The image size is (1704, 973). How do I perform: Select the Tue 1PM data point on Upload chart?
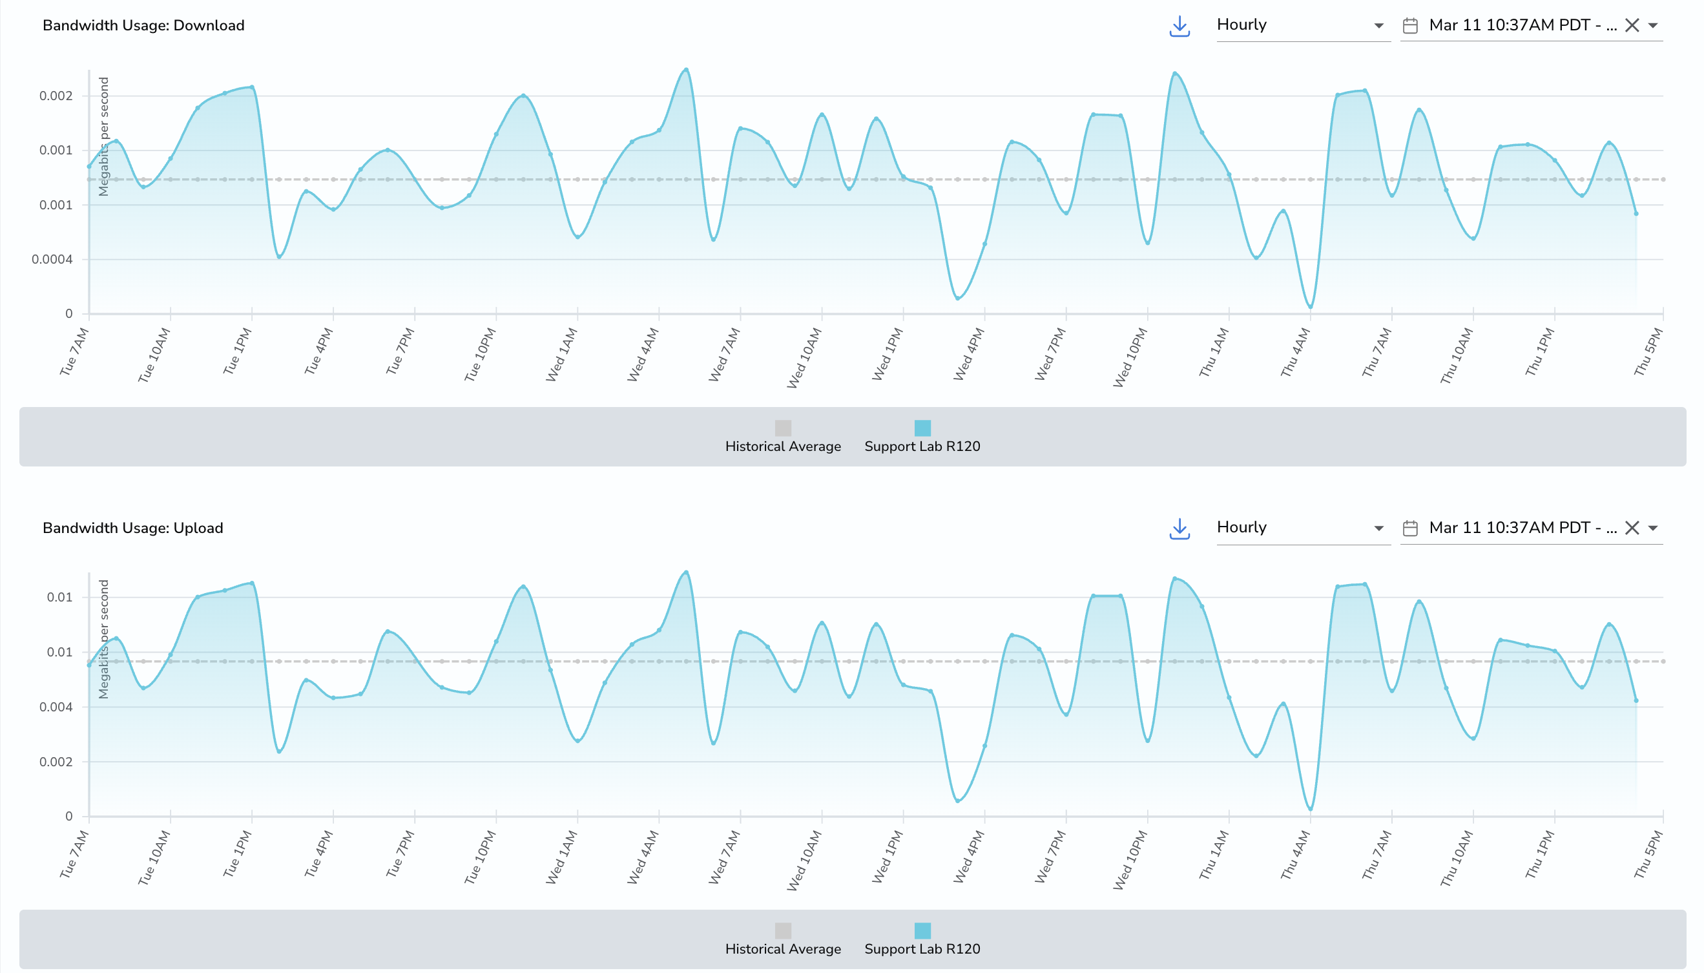click(252, 583)
